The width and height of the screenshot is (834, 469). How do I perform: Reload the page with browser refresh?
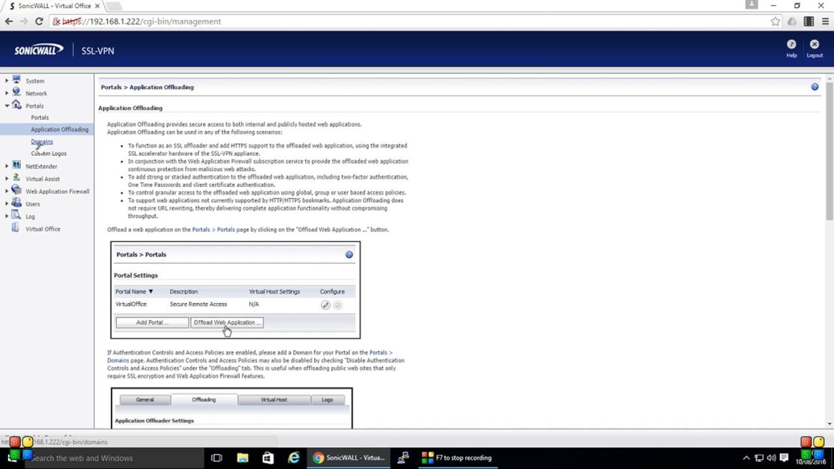click(39, 21)
